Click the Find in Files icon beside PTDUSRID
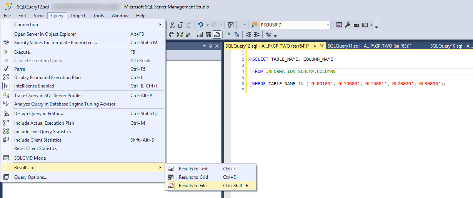Image resolution: width=473 pixels, height=198 pixels. (254, 25)
